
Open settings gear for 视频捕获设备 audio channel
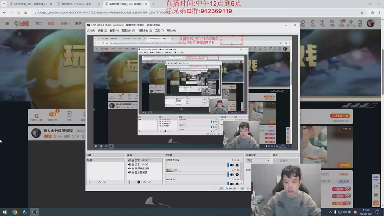(237, 165)
